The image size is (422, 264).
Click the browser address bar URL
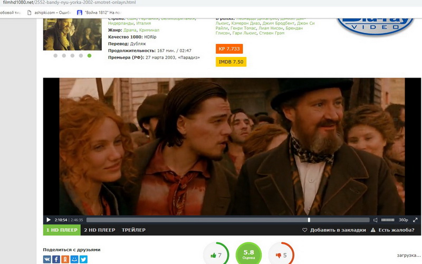click(x=70, y=3)
